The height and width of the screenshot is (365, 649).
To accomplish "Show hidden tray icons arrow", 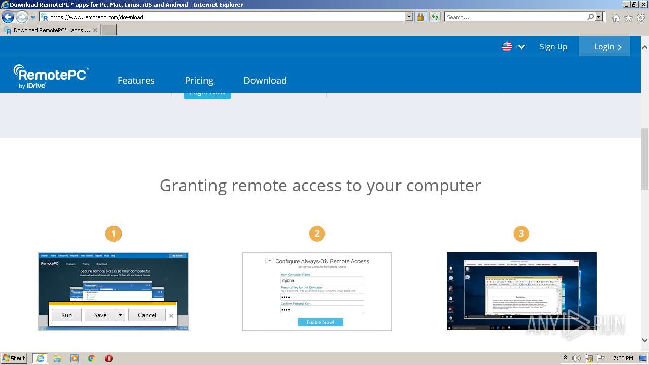I will [565, 358].
